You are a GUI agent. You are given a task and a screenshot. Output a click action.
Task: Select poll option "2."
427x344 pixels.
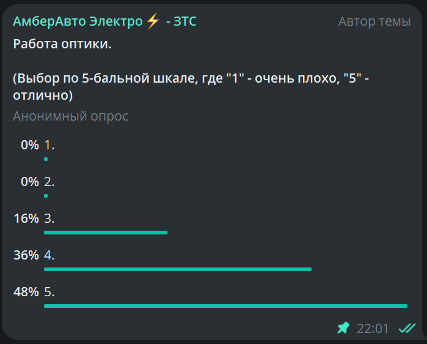[49, 182]
